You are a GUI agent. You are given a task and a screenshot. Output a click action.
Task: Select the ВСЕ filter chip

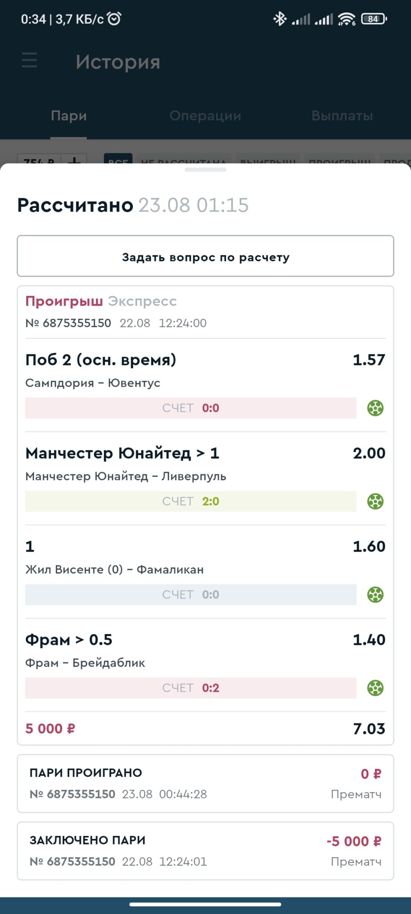coord(118,160)
